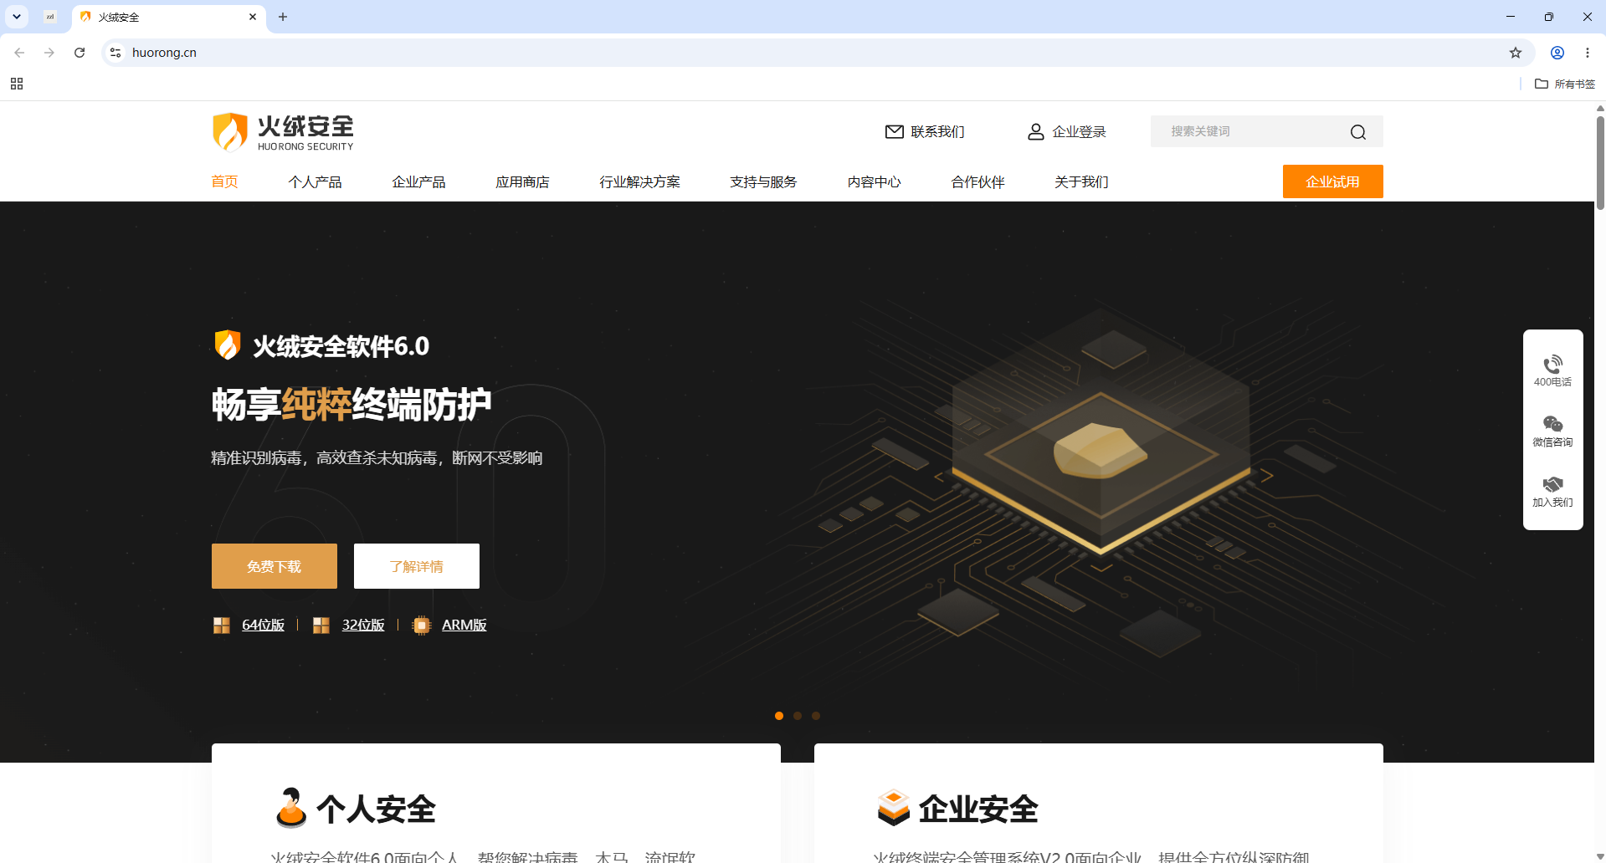Click the 了解详情 button

click(x=417, y=566)
